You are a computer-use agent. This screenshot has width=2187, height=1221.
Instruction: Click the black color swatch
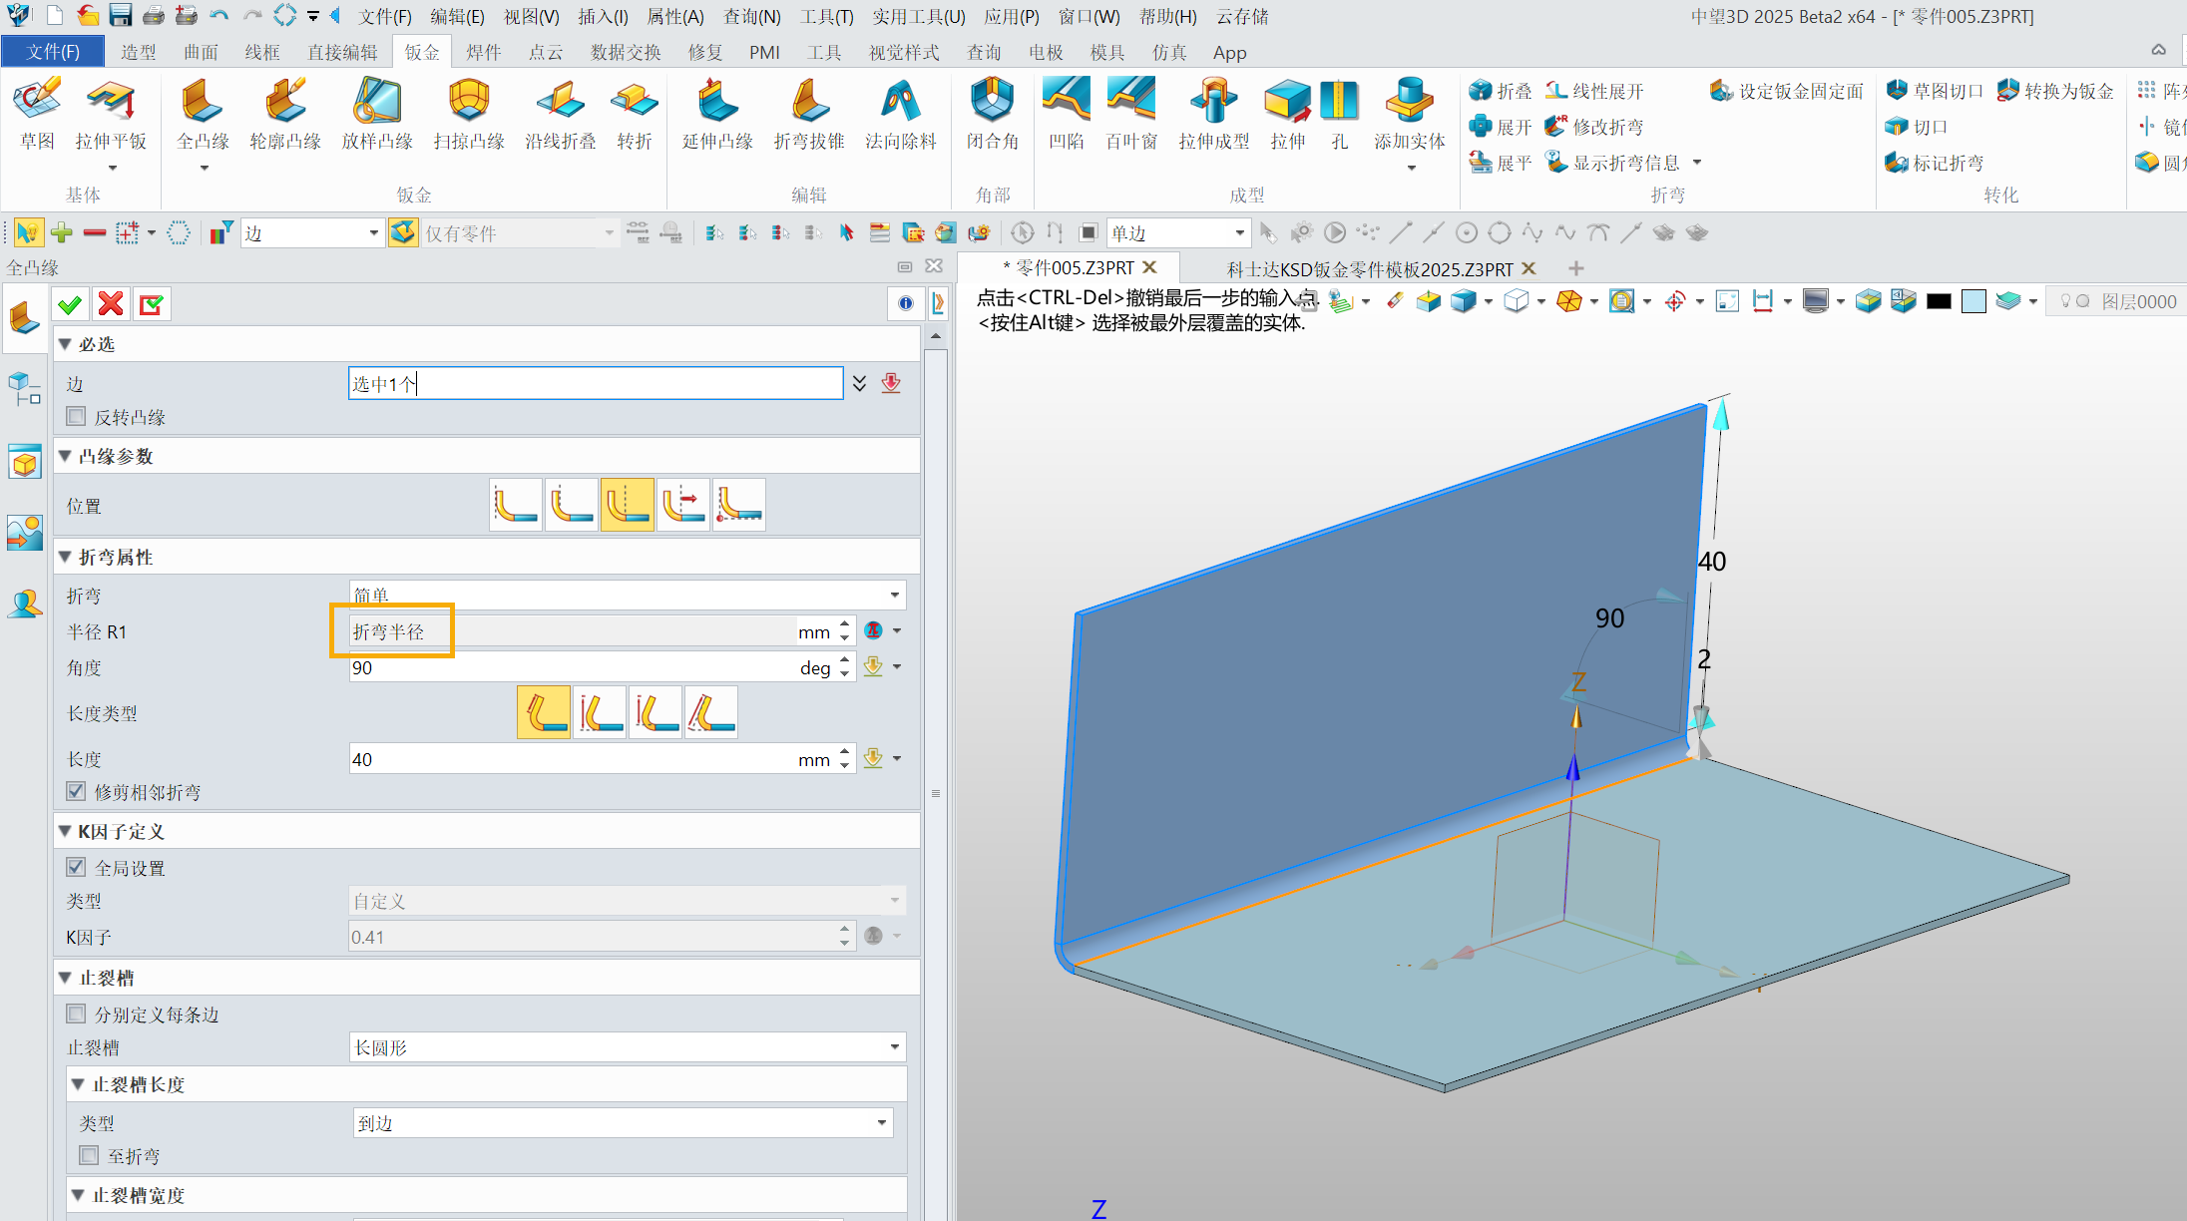click(1939, 301)
